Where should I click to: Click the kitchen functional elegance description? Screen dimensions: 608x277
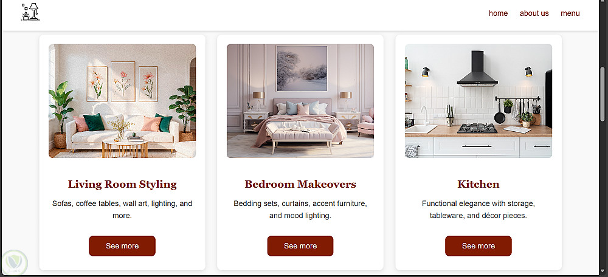[x=478, y=210]
